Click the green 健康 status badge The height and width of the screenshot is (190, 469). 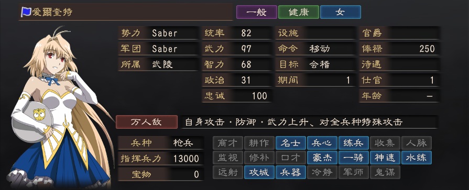tap(299, 12)
